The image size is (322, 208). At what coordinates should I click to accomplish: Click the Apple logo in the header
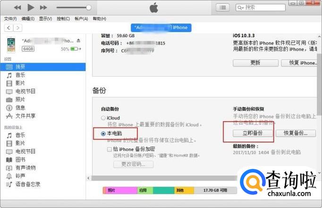tap(154, 8)
